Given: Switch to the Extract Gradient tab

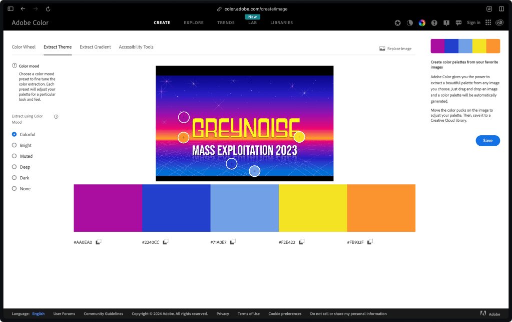Looking at the screenshot, I should 95,47.
